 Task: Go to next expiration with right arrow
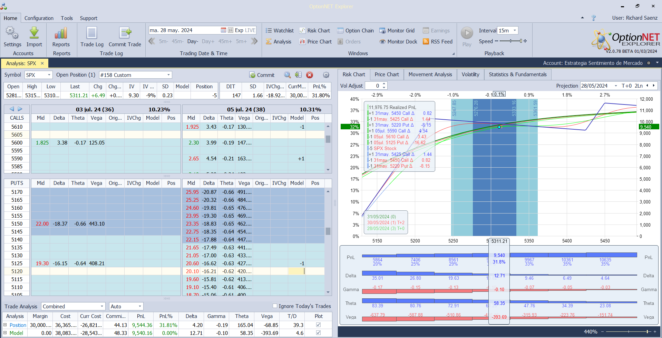click(20, 109)
